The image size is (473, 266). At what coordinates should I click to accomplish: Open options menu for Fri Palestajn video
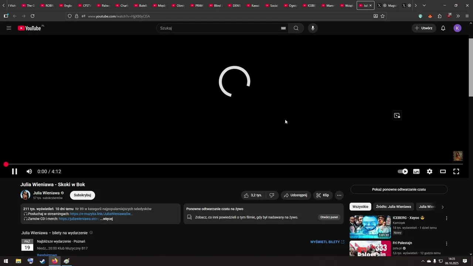tap(446, 244)
